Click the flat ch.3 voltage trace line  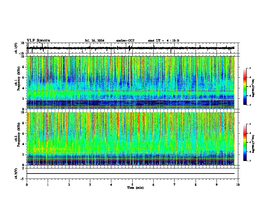click(131, 174)
